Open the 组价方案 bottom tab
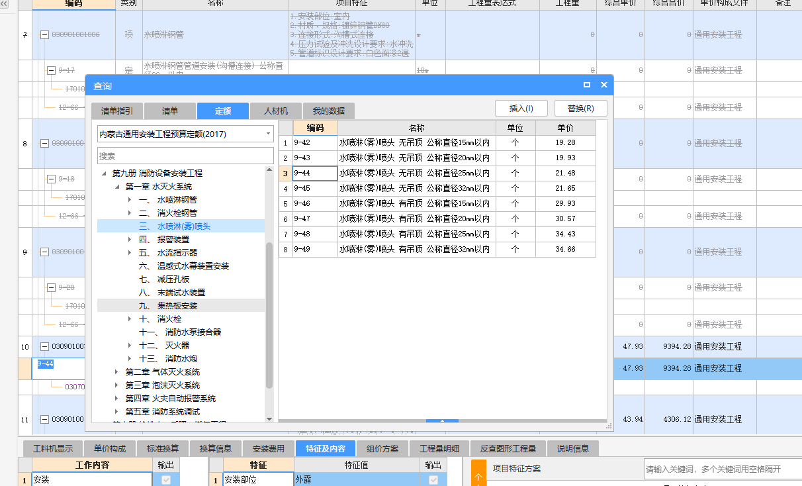This screenshot has height=486, width=802. [382, 448]
